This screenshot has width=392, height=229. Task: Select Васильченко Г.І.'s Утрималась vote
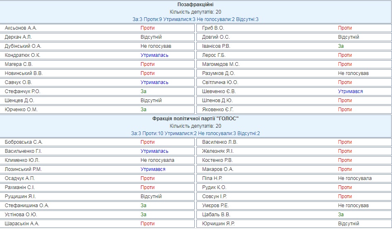click(155, 151)
